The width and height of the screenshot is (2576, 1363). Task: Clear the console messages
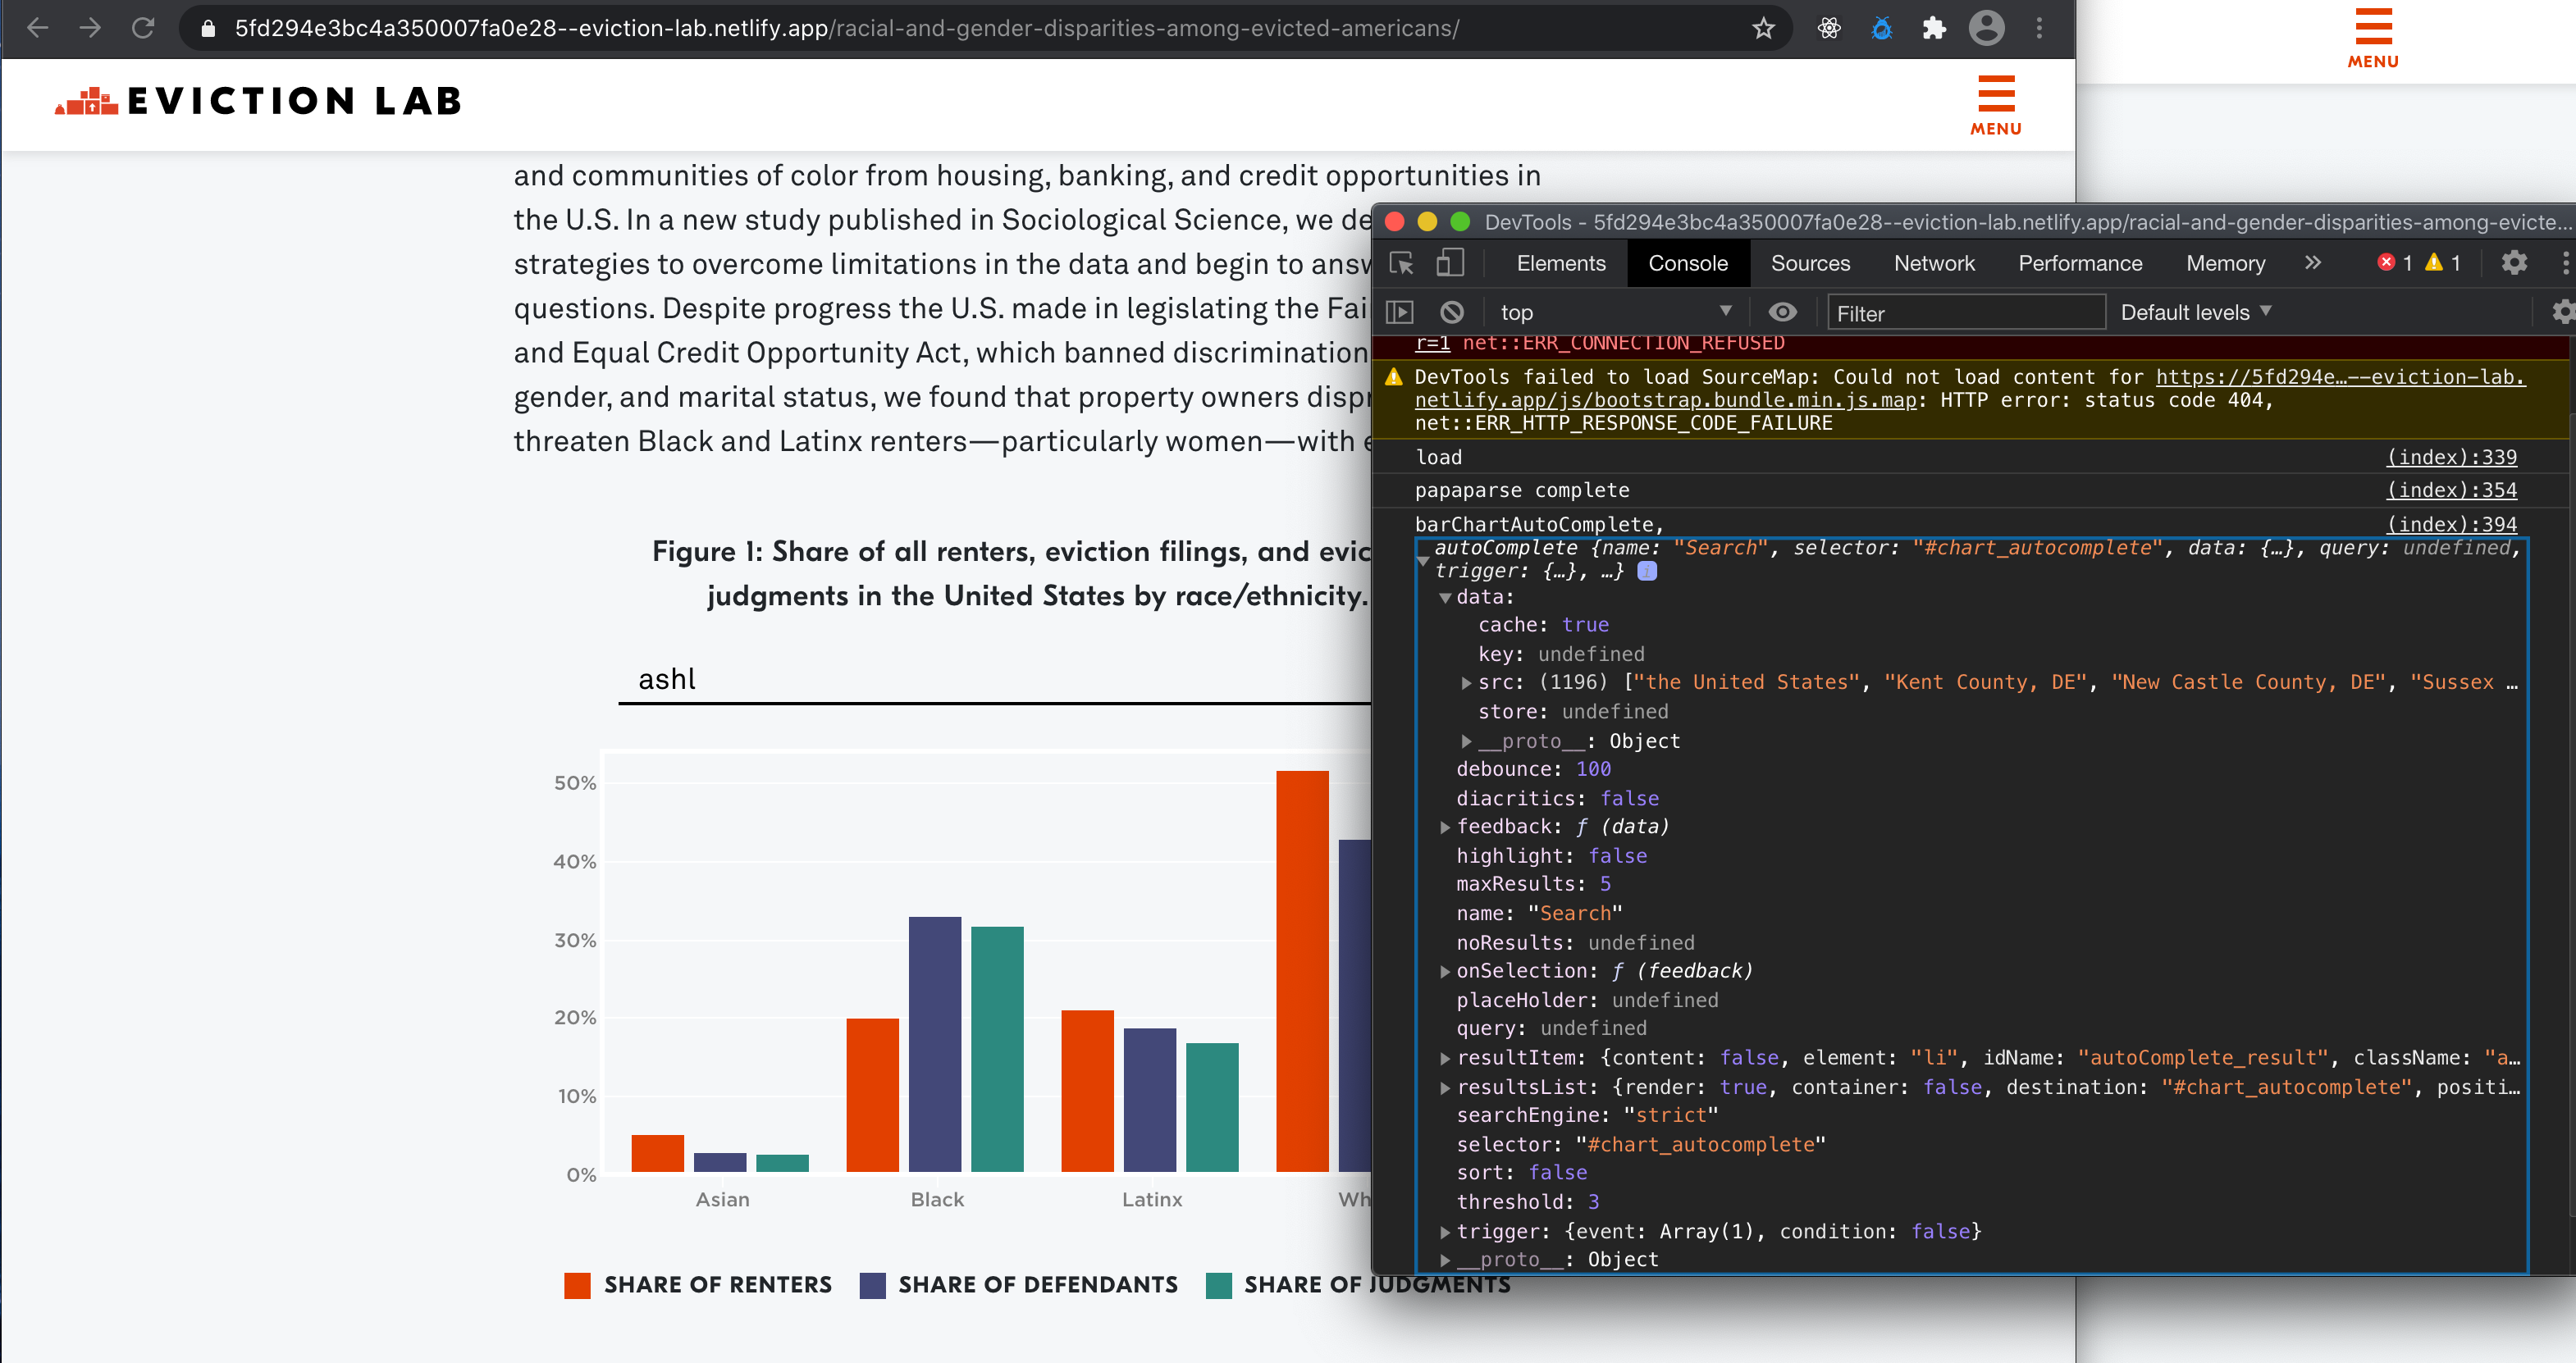tap(1452, 311)
